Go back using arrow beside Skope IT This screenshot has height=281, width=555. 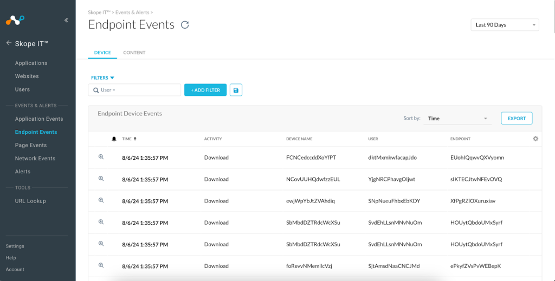pos(9,43)
